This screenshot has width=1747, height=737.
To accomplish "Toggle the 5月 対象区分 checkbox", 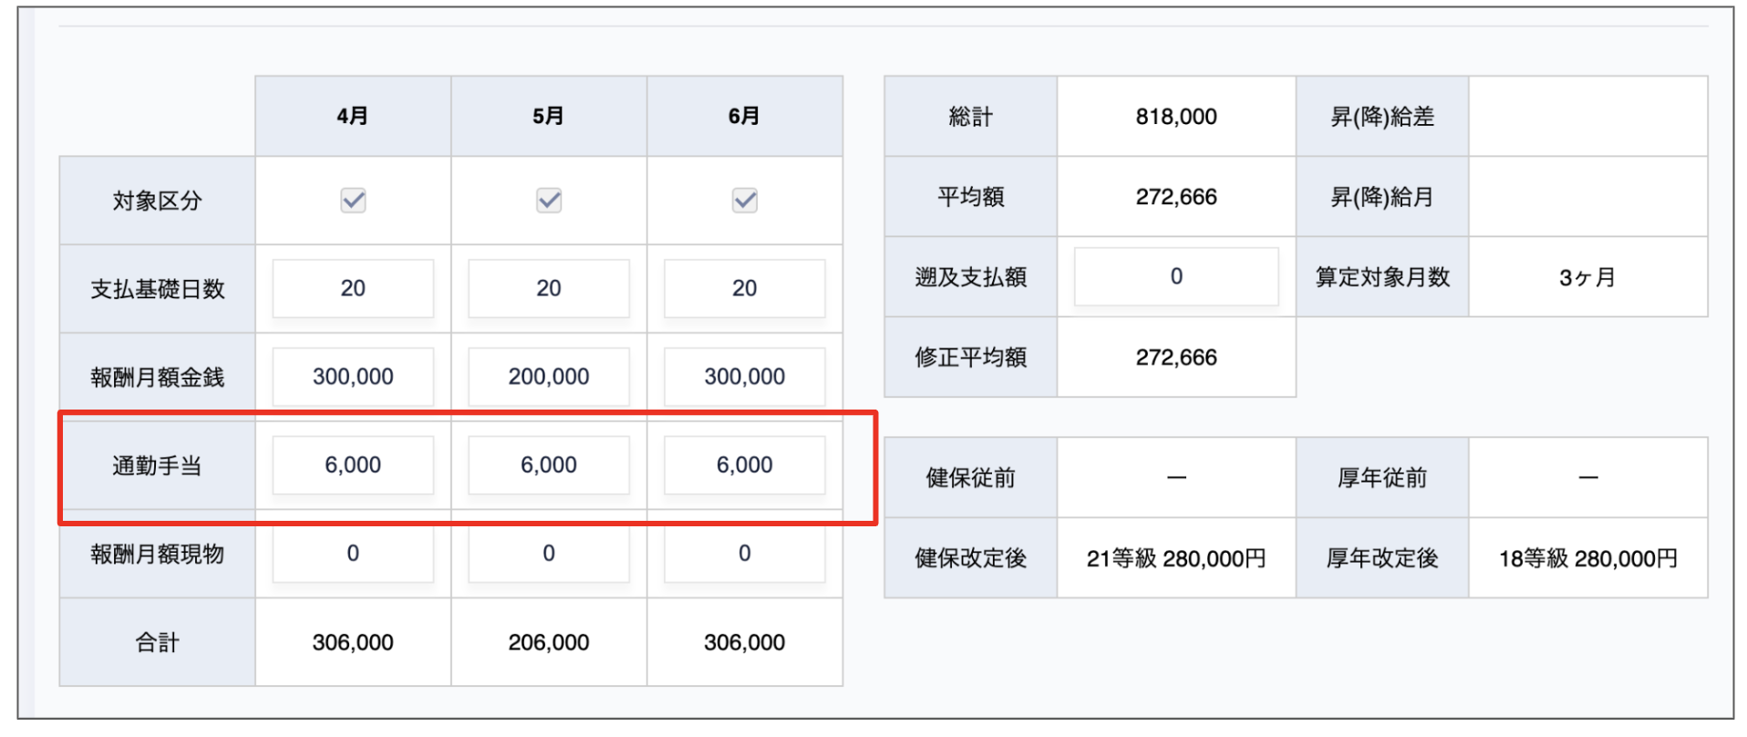I will click(x=549, y=201).
